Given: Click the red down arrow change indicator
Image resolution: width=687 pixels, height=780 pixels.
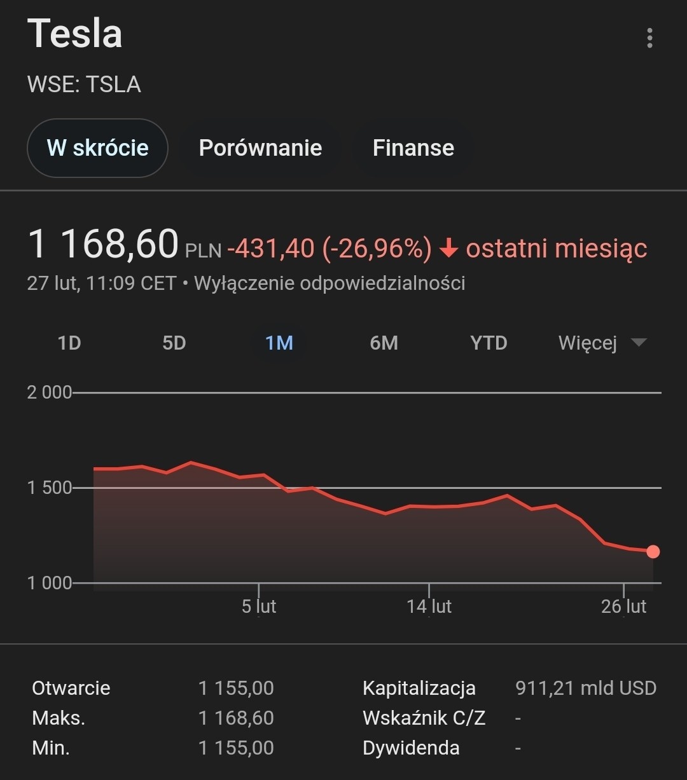Looking at the screenshot, I should tap(449, 249).
